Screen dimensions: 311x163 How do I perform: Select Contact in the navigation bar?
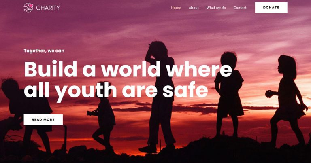pos(240,8)
